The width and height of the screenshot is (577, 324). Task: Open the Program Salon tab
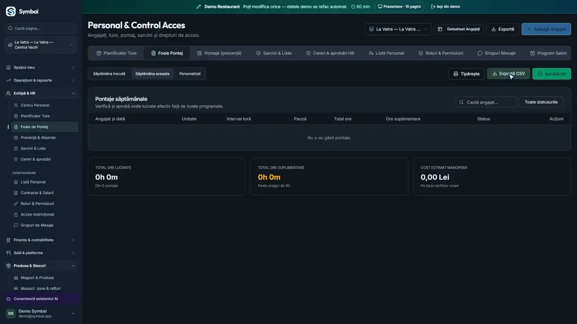point(548,53)
